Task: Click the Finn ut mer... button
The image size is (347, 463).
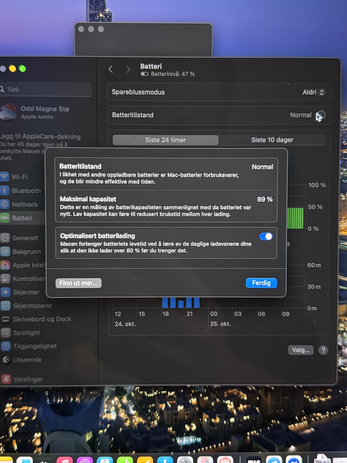Action: pos(78,283)
